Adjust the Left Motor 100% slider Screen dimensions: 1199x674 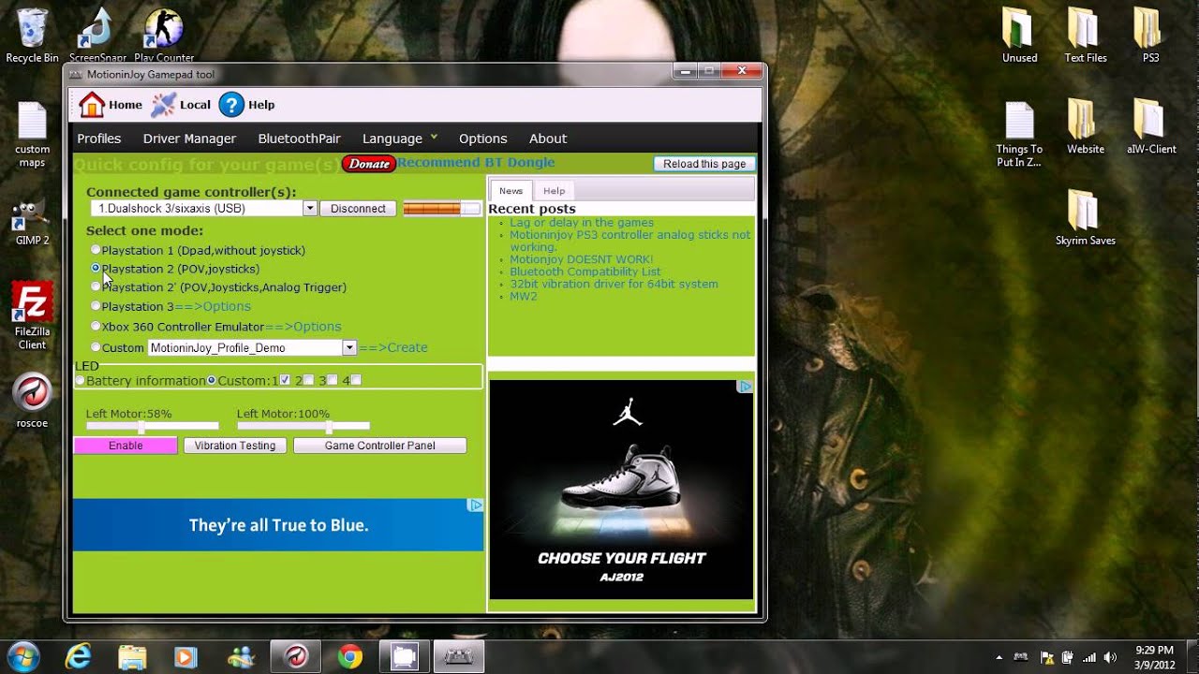coord(303,426)
